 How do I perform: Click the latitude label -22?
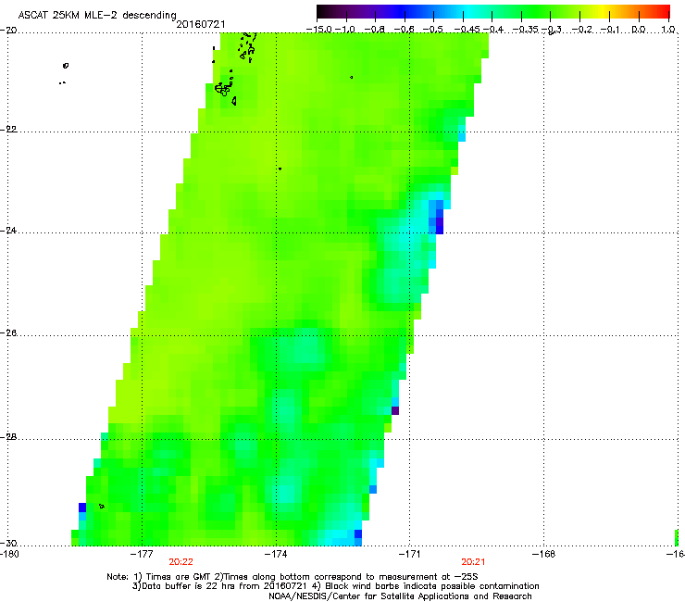click(x=8, y=130)
